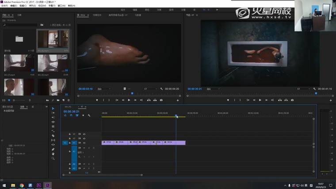Click Play in the Source monitor

tap(129, 100)
